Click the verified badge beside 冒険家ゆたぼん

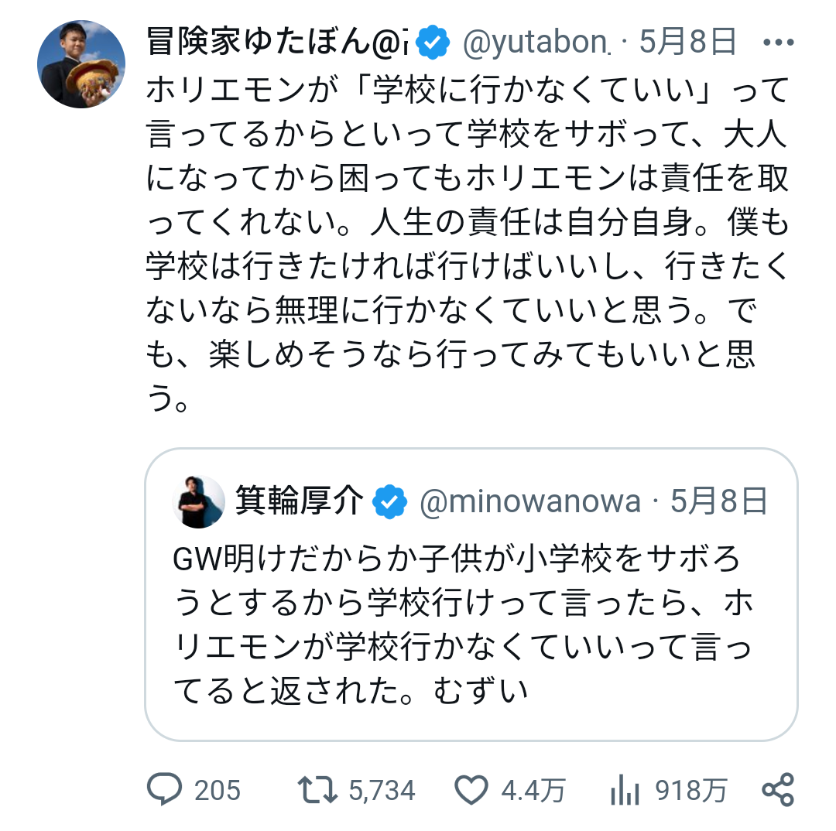[x=433, y=43]
